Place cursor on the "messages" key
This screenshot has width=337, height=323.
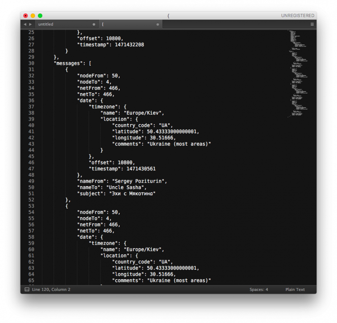click(68, 63)
